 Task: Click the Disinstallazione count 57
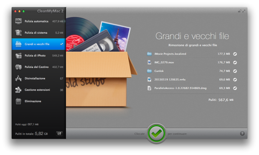[61, 79]
